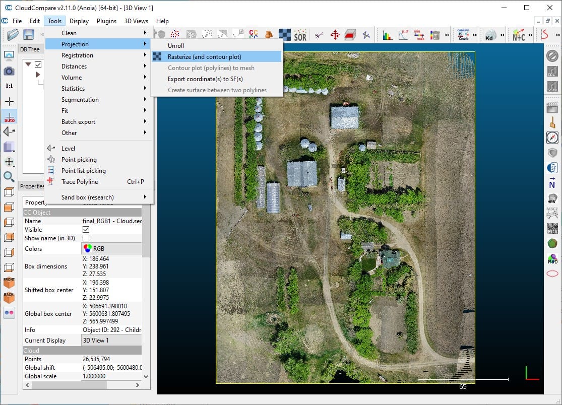Click the camera snapshot icon
Image resolution: width=562 pixels, height=405 pixels.
coord(9,71)
